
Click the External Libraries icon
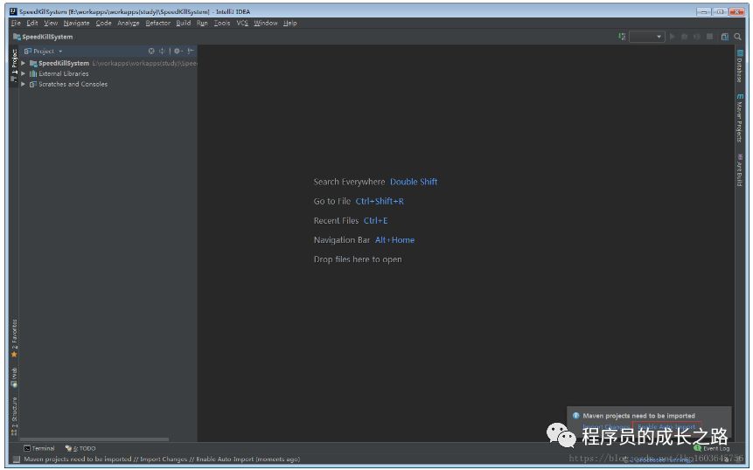33,74
